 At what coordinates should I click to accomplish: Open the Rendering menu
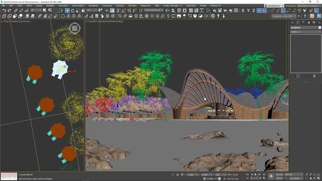tap(93, 6)
